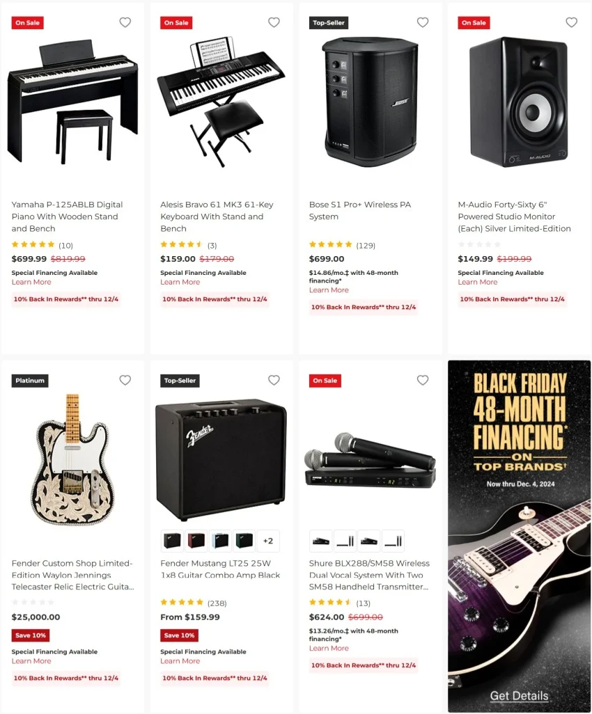The height and width of the screenshot is (714, 592).
Task: Pick the last Shure variant thumbnail
Action: click(393, 541)
